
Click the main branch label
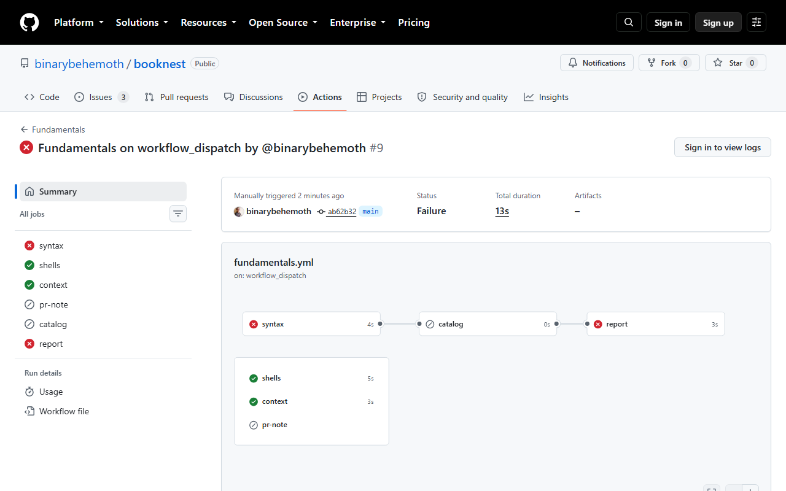370,211
